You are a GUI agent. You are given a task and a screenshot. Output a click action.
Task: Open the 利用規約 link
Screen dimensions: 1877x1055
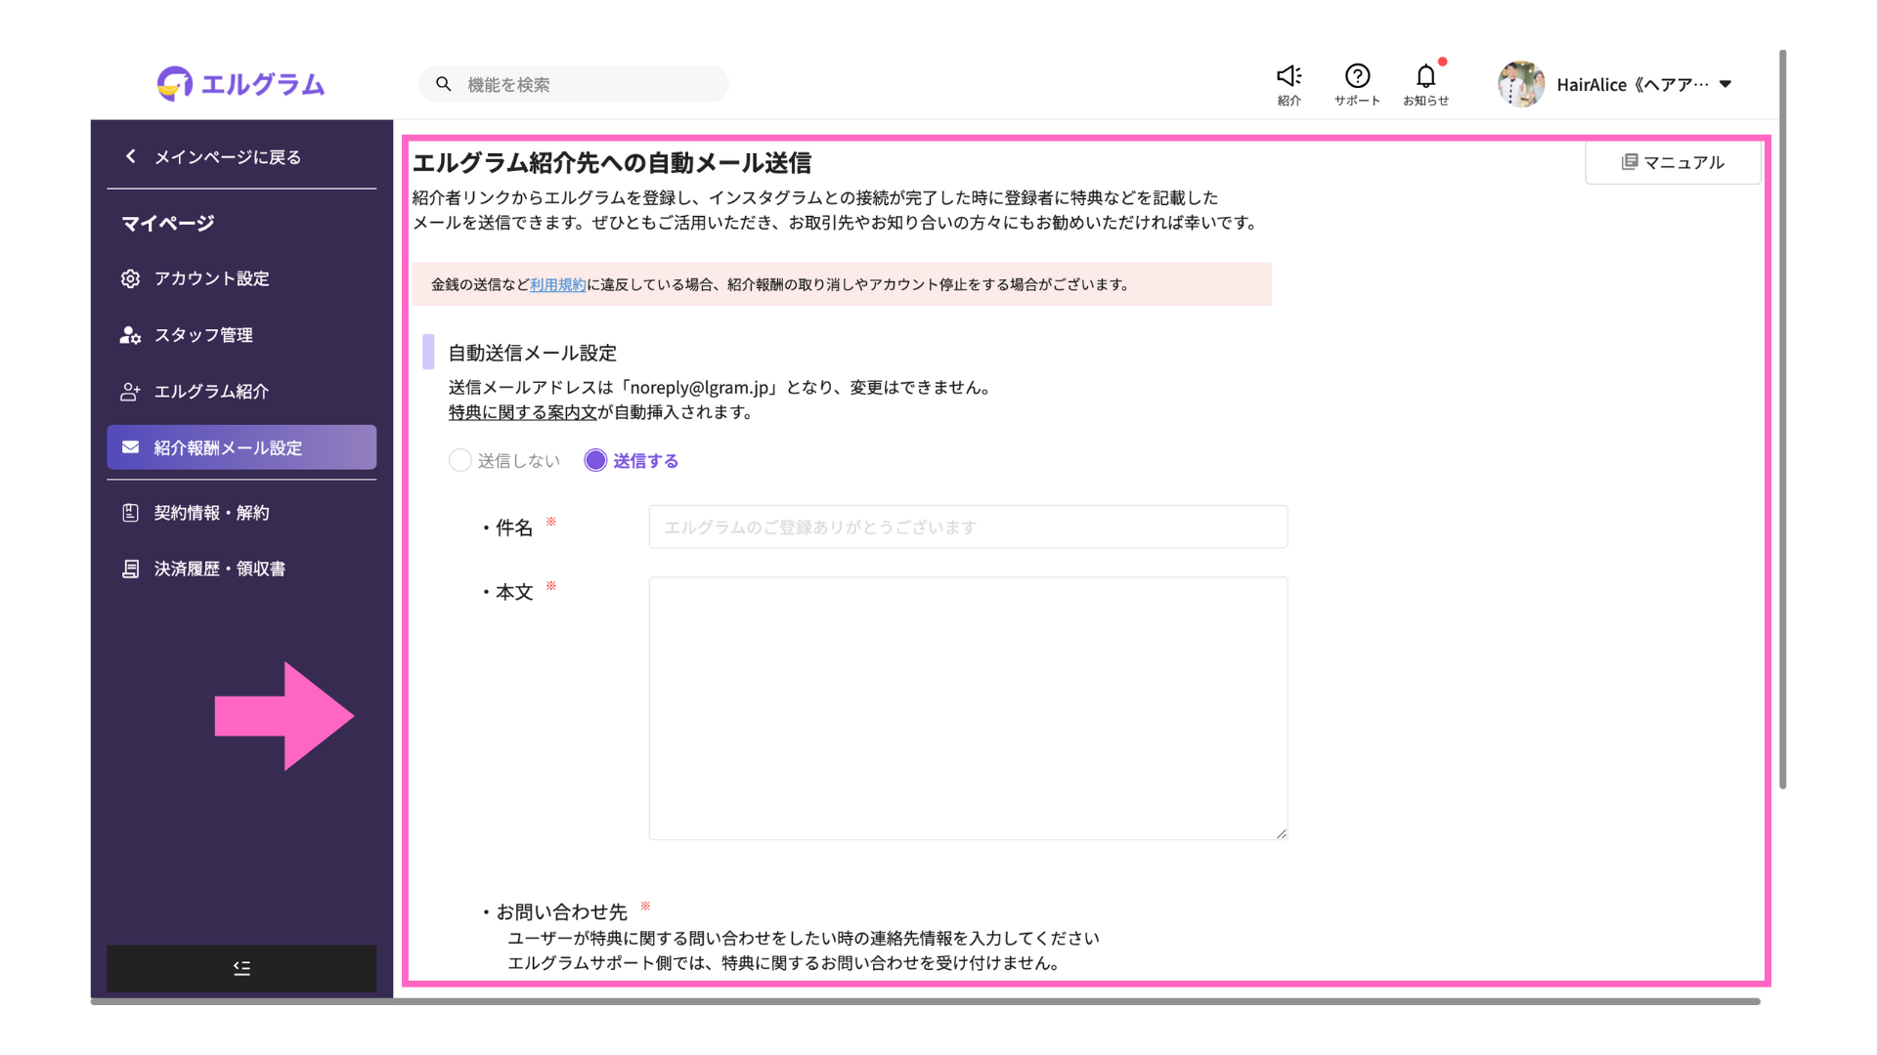(558, 284)
